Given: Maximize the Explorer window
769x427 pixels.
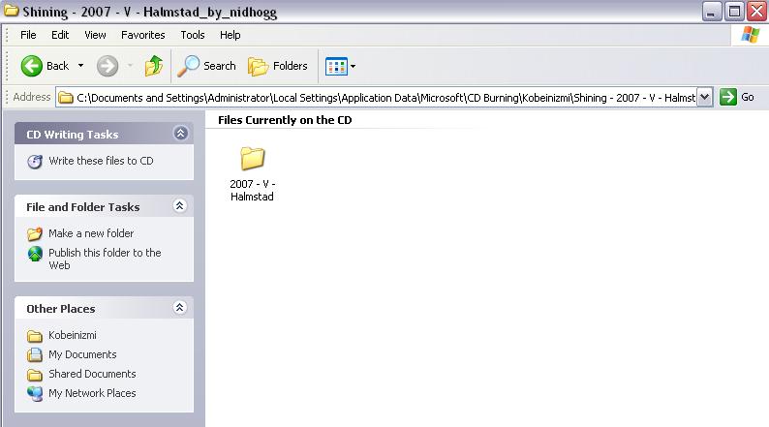Looking at the screenshot, I should 735,11.
